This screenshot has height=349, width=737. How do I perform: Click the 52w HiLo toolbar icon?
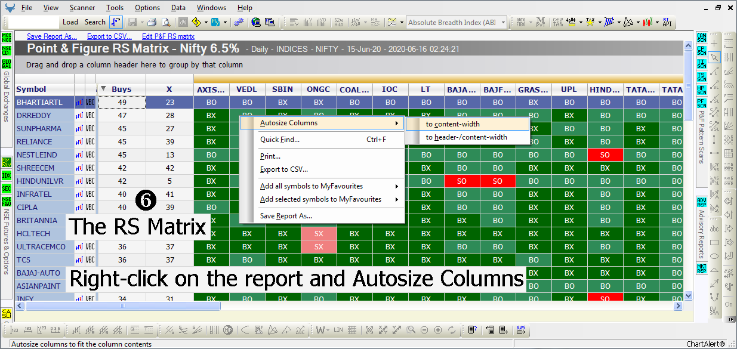(338, 22)
